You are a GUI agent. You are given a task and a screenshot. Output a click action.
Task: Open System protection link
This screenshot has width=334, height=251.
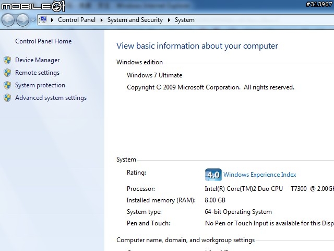click(x=40, y=85)
